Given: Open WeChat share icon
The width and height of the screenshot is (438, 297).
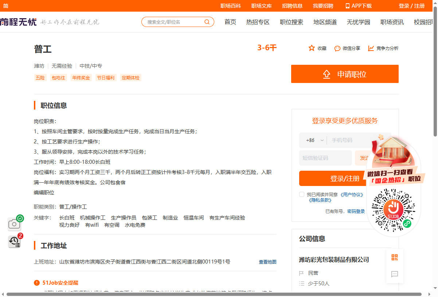Looking at the screenshot, I should pos(337,48).
